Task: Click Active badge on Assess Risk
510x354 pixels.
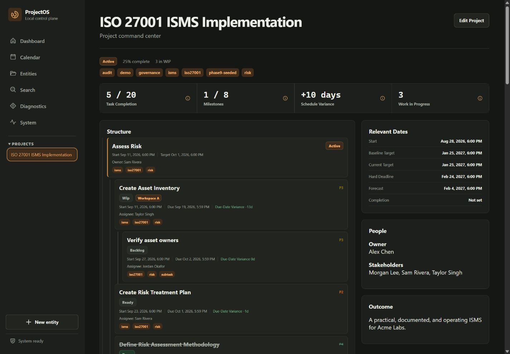Action: pyautogui.click(x=334, y=146)
